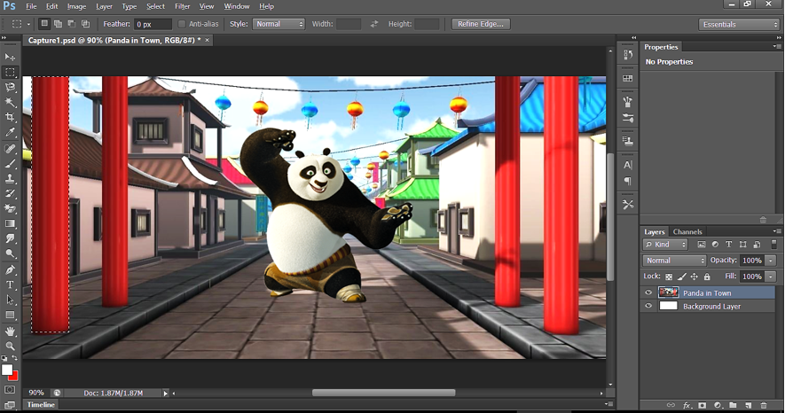Screen dimensions: 785x413
Task: Open the Essentials workspace dropdown
Action: pyautogui.click(x=739, y=25)
